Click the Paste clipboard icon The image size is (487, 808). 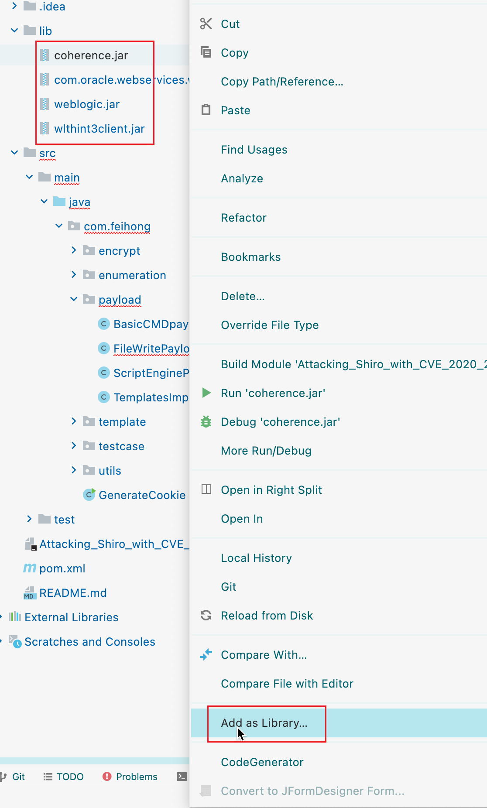[206, 110]
